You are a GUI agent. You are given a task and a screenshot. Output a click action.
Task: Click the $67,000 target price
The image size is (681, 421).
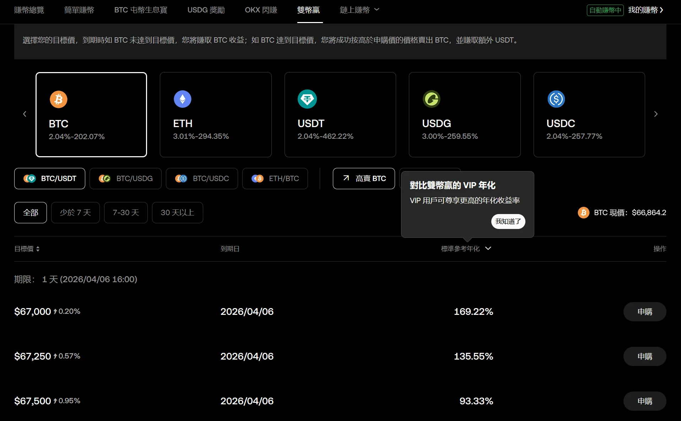pyautogui.click(x=33, y=312)
